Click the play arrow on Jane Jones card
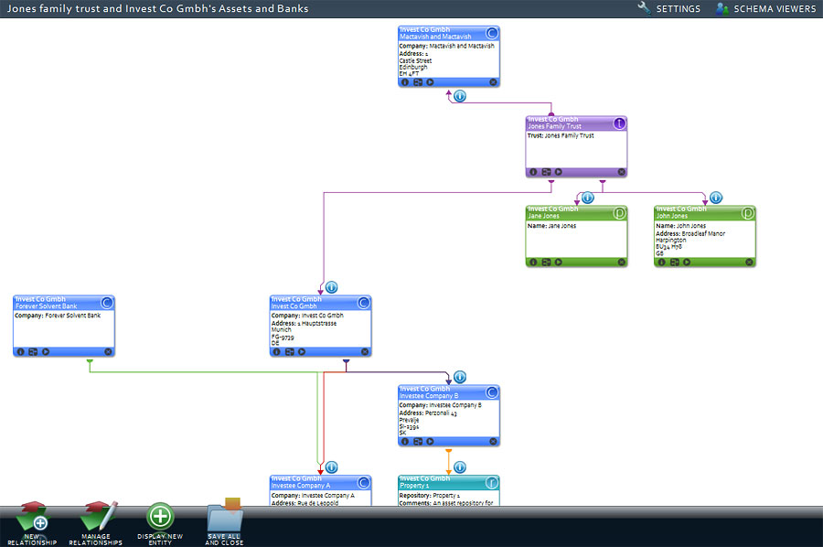 tap(558, 262)
